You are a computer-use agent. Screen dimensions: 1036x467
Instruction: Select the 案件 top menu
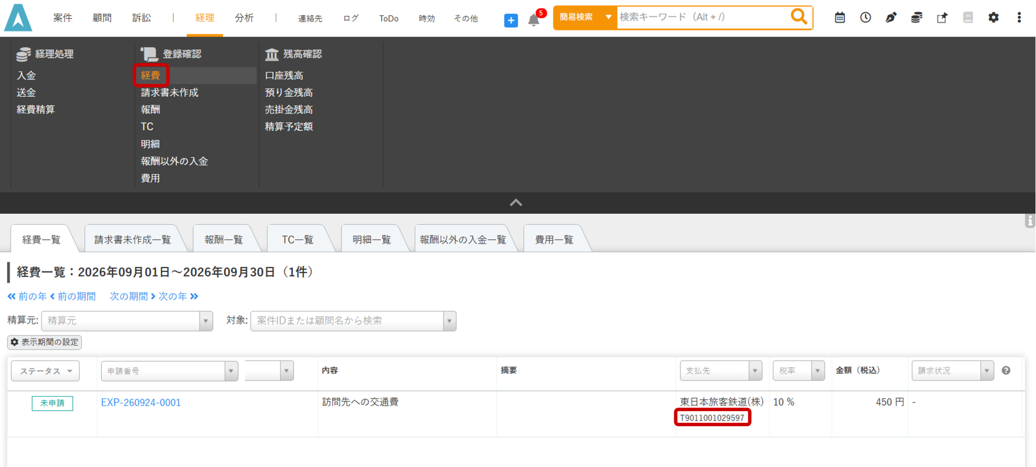(x=63, y=18)
